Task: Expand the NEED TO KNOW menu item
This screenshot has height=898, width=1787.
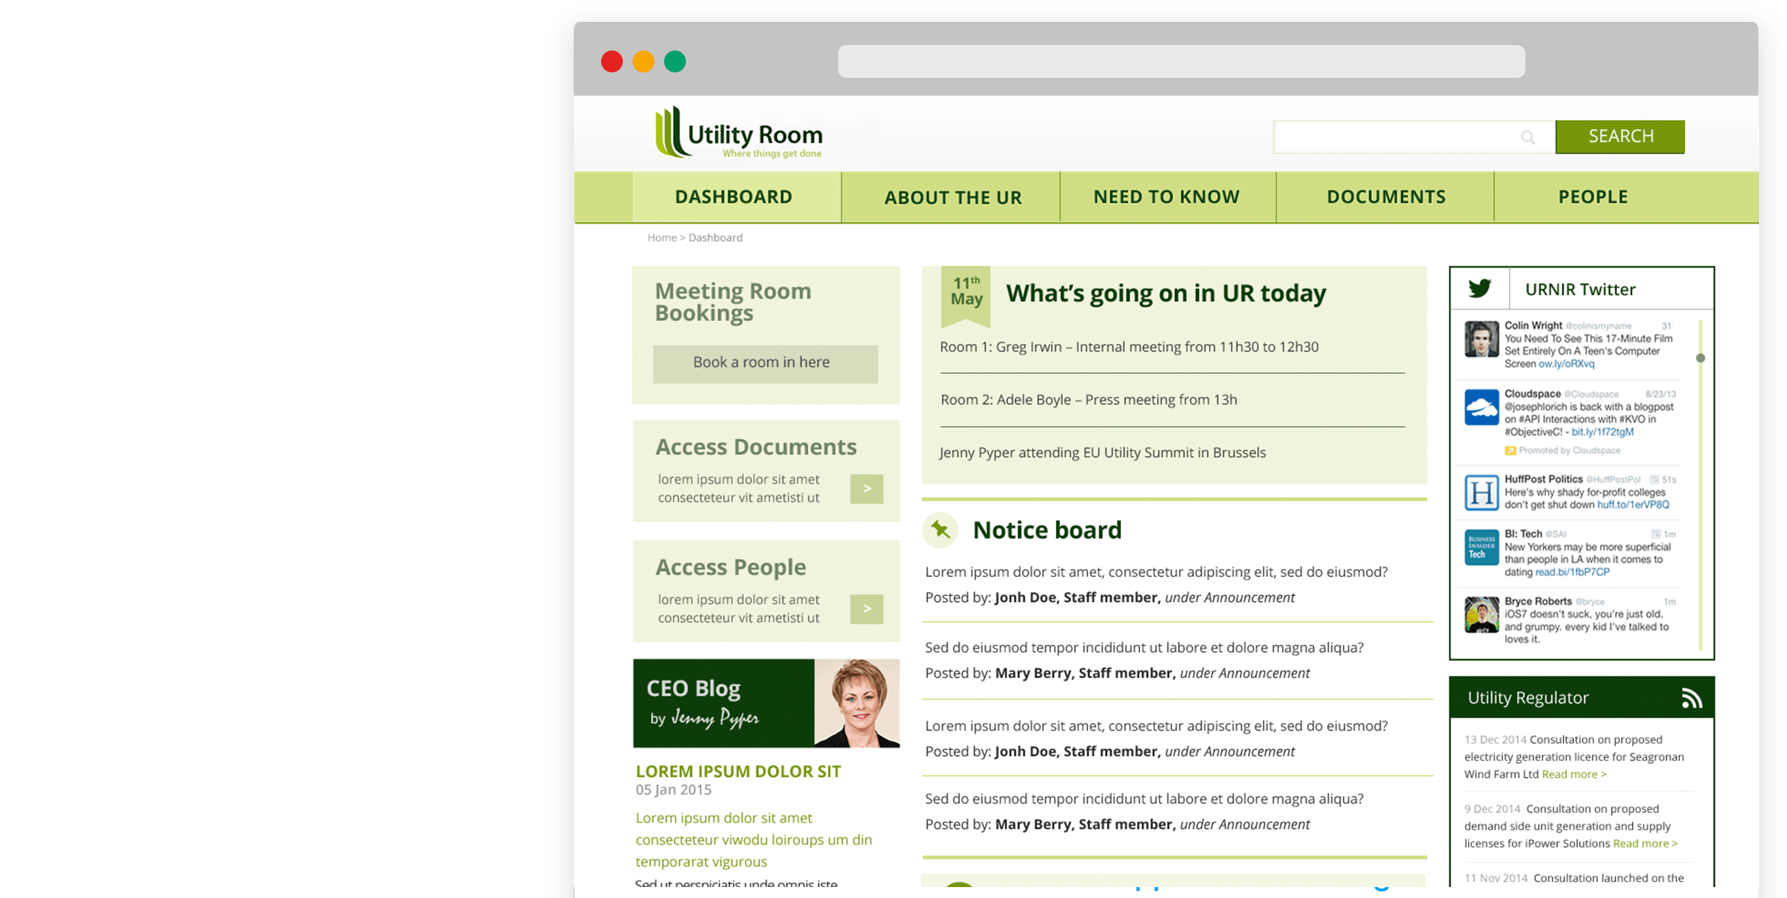Action: [1167, 196]
